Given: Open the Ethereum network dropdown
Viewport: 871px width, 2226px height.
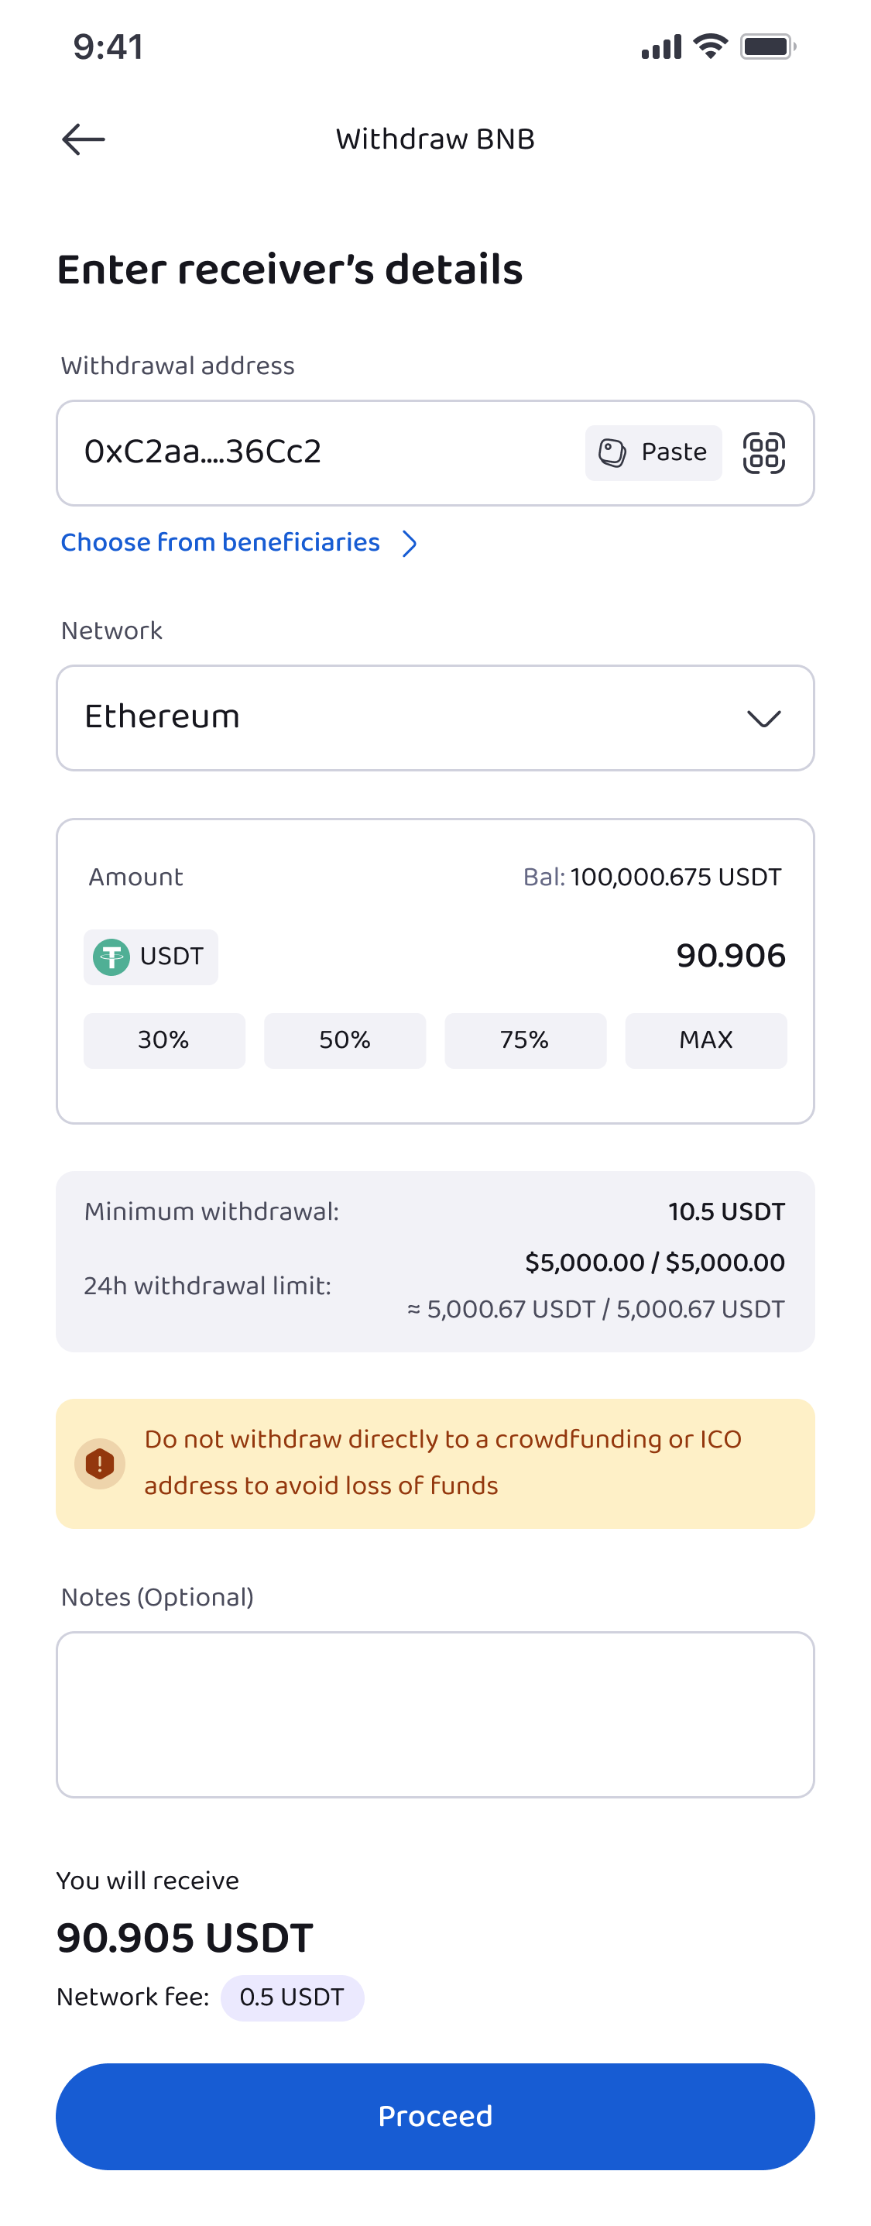Looking at the screenshot, I should 434,717.
